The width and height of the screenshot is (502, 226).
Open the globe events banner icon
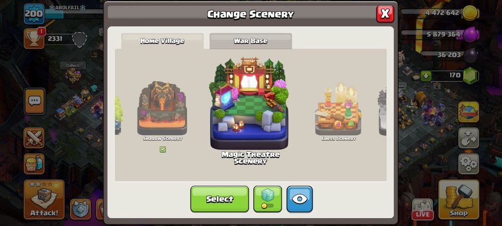tap(468, 112)
